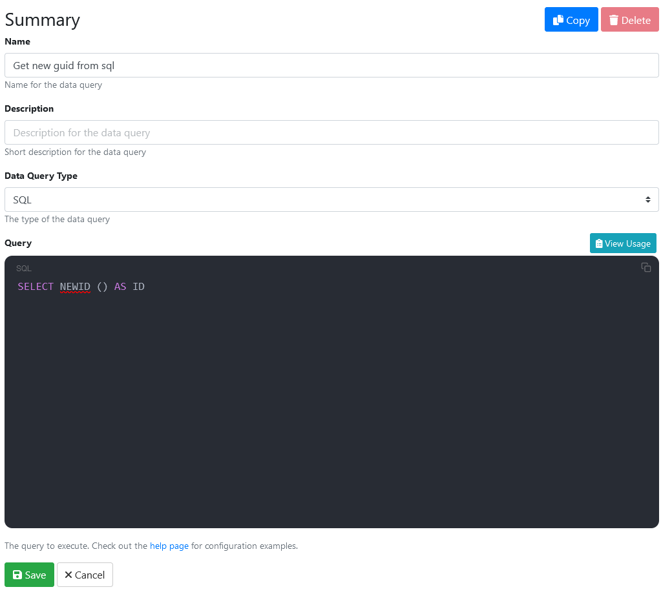The height and width of the screenshot is (596, 672).
Task: Click the up-down arrows of the SQL select box
Action: [647, 200]
